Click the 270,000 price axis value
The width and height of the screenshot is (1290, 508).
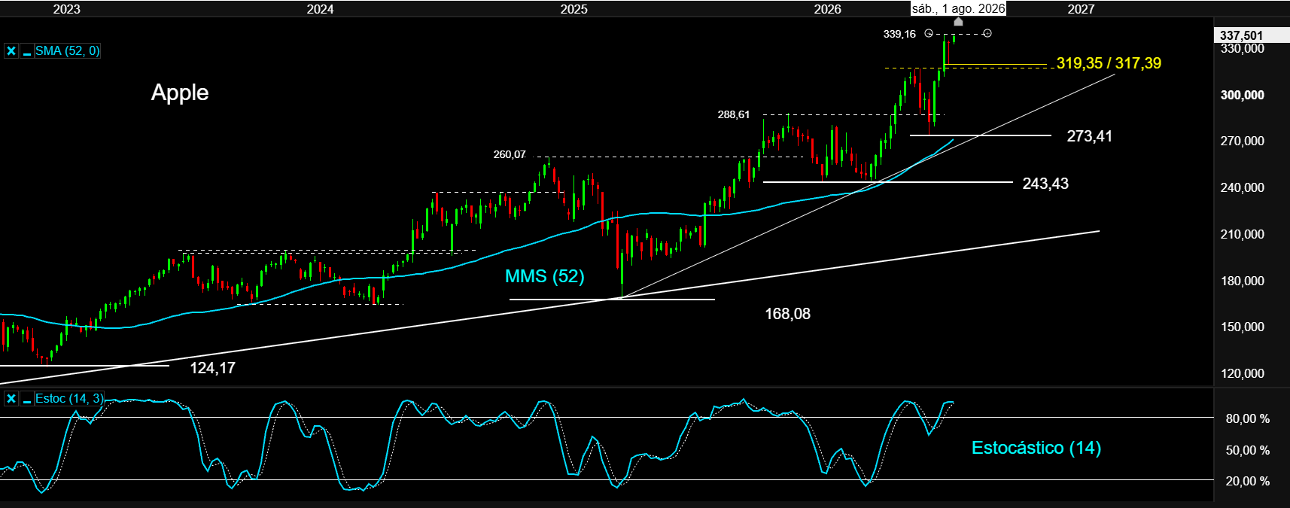click(1242, 141)
